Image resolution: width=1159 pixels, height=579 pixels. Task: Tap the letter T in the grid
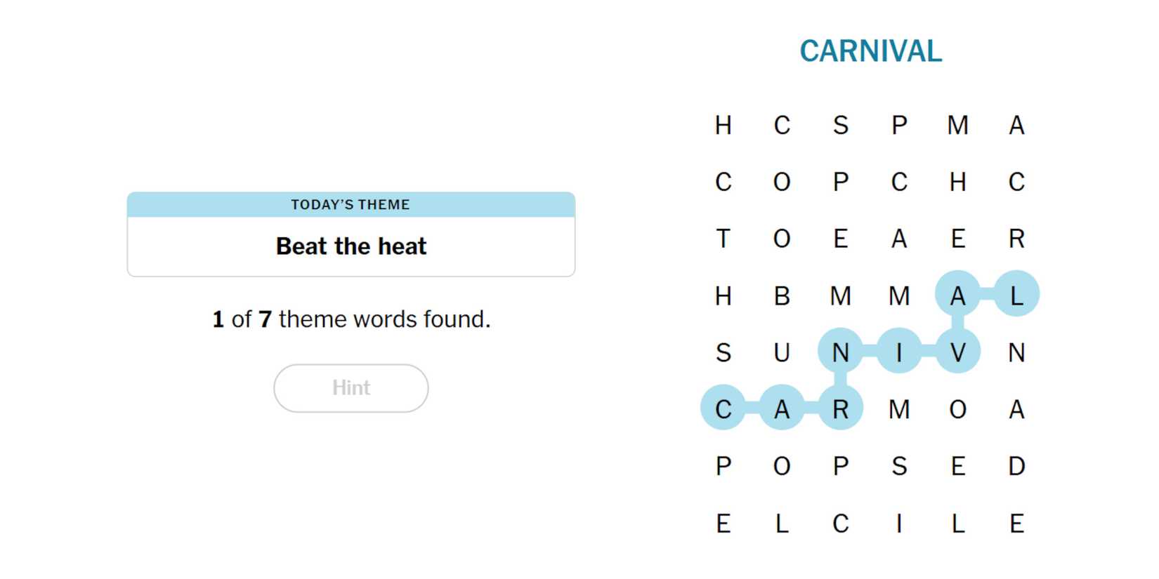pyautogui.click(x=723, y=239)
